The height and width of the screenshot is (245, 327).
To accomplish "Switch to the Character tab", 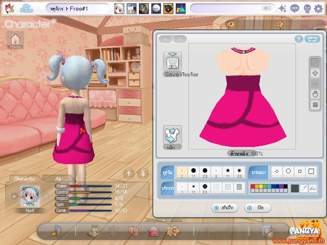I will (25, 178).
